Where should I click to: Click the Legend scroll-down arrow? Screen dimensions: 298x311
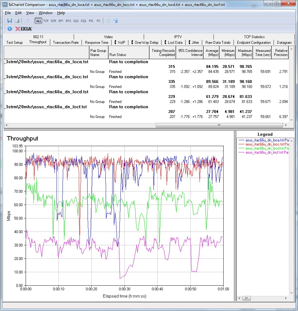pos(291,293)
